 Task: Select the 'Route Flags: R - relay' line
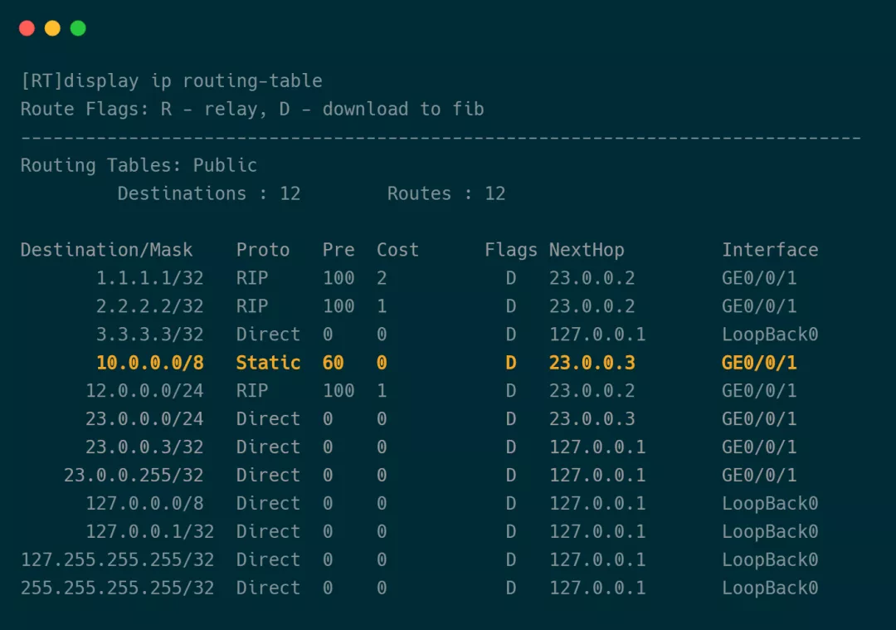tap(252, 110)
